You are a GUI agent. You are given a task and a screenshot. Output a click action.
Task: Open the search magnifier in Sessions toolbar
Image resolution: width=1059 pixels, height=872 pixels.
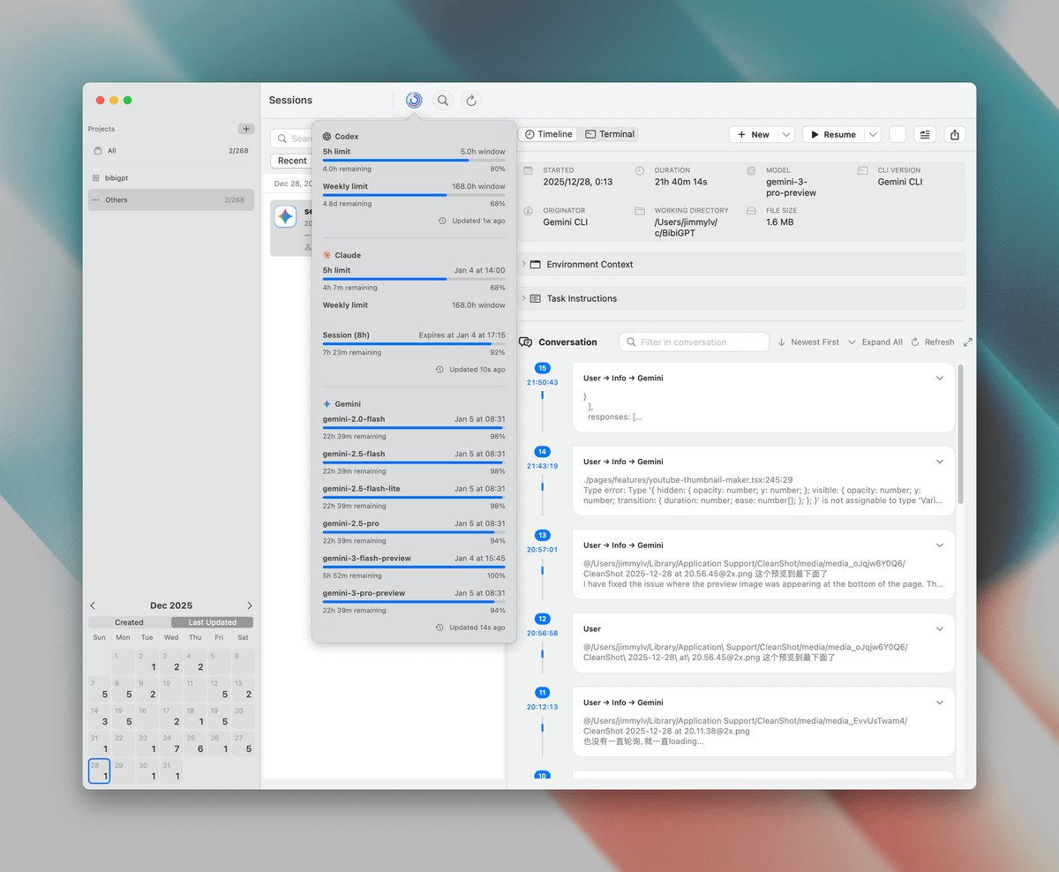coord(443,101)
